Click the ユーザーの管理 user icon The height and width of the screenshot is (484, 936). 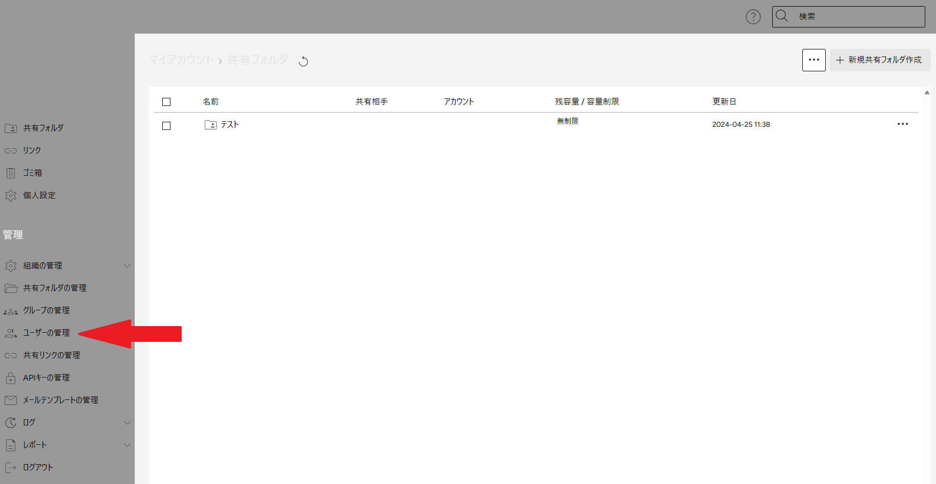point(11,333)
